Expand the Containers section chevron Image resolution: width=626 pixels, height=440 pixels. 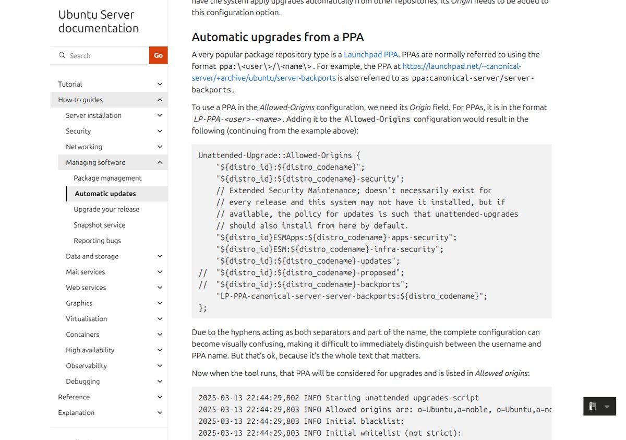(160, 335)
